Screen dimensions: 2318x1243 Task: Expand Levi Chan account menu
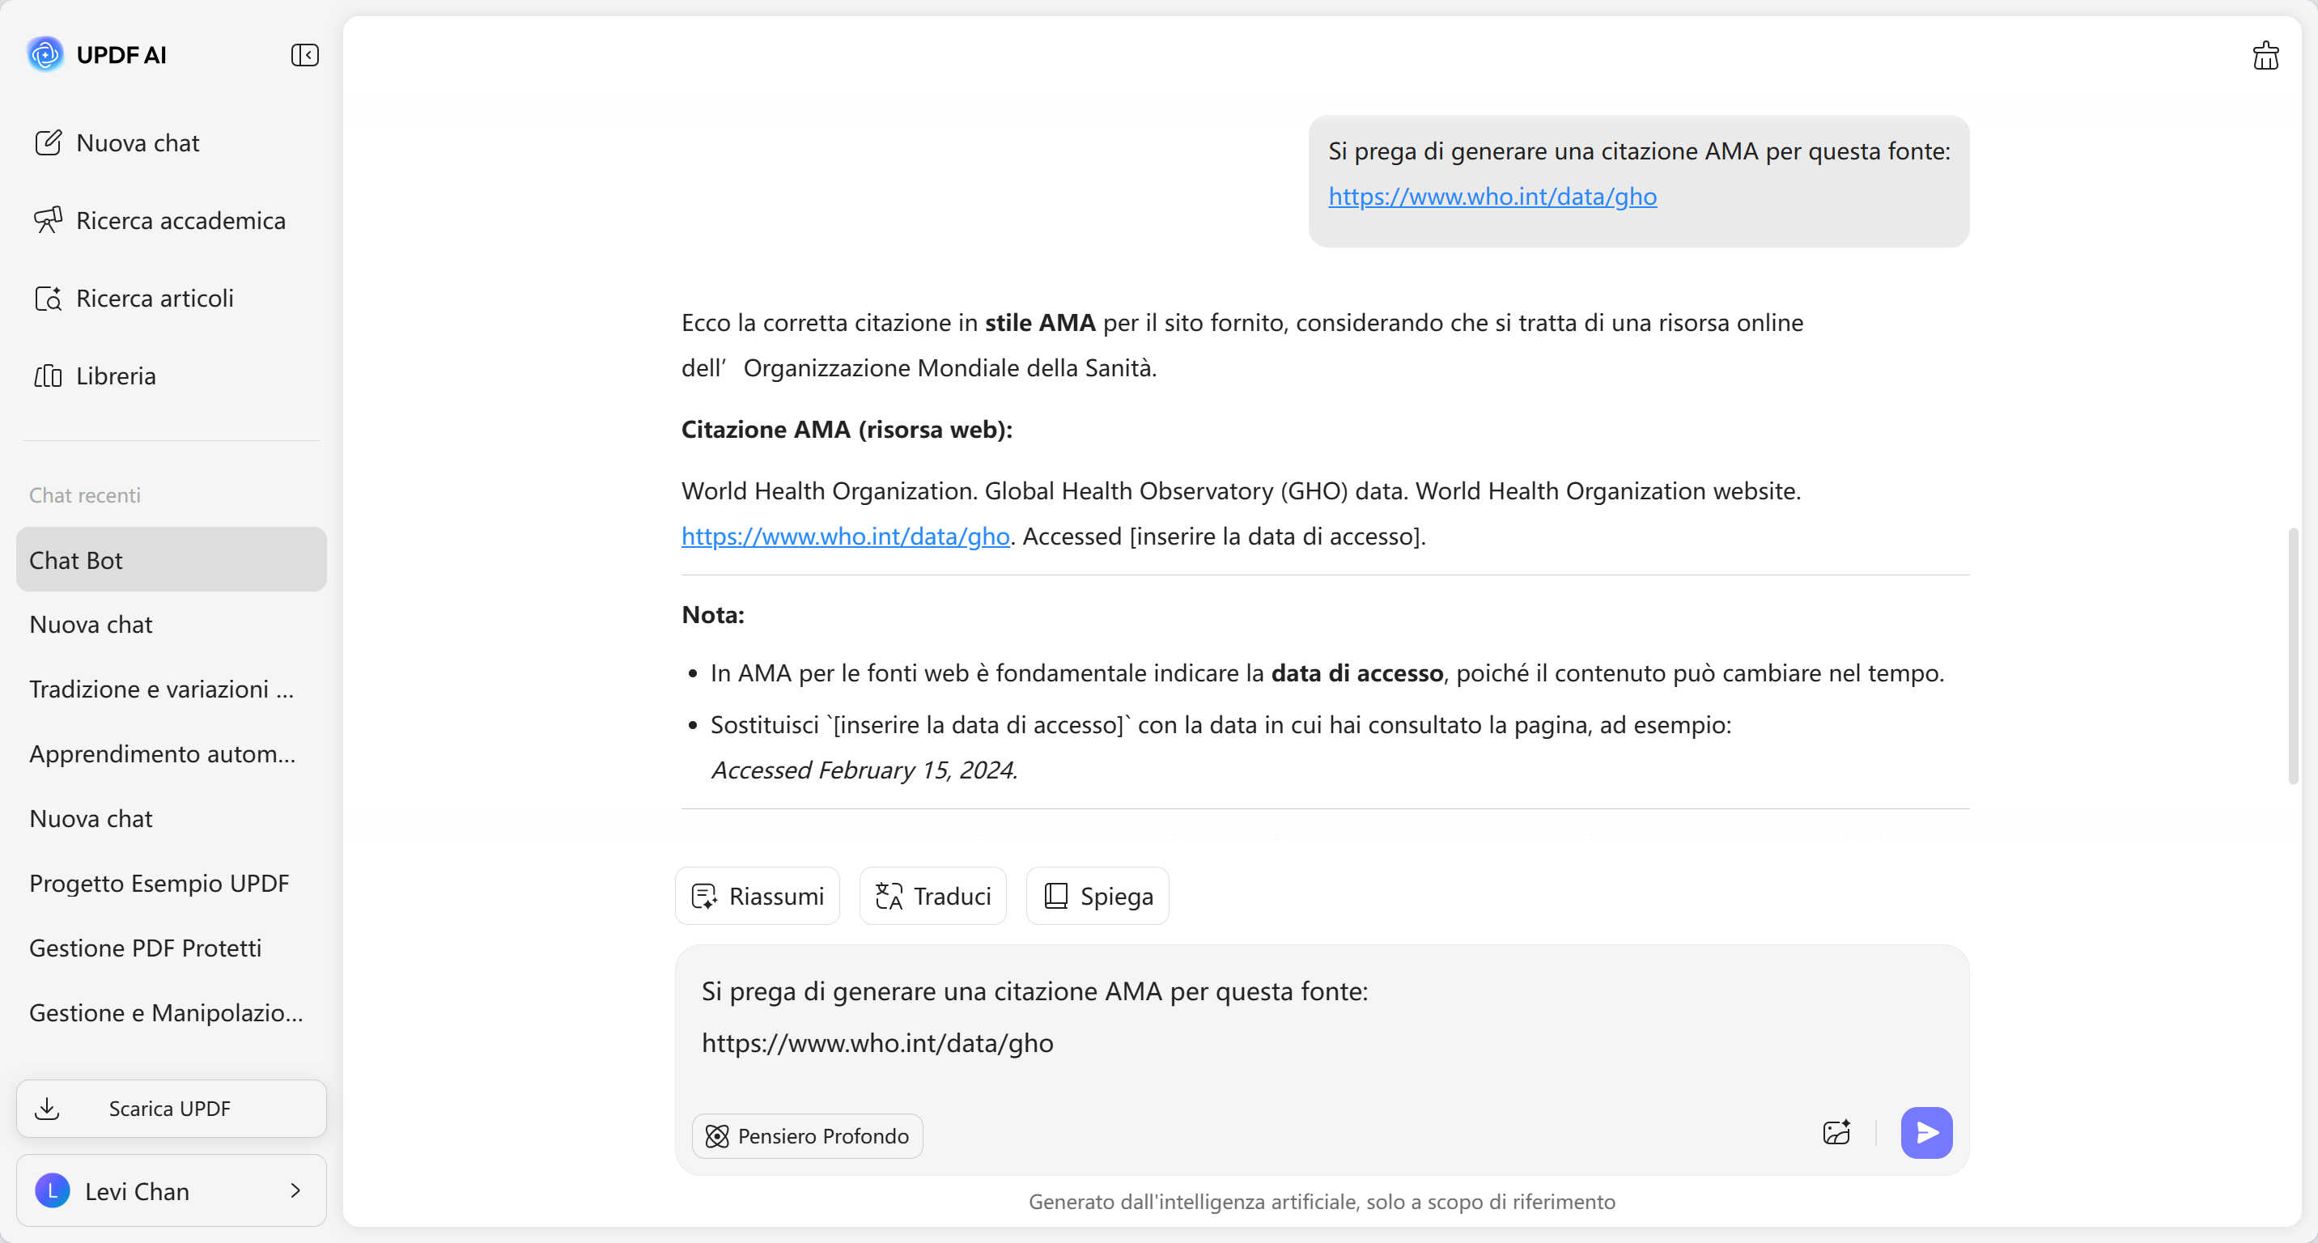171,1191
